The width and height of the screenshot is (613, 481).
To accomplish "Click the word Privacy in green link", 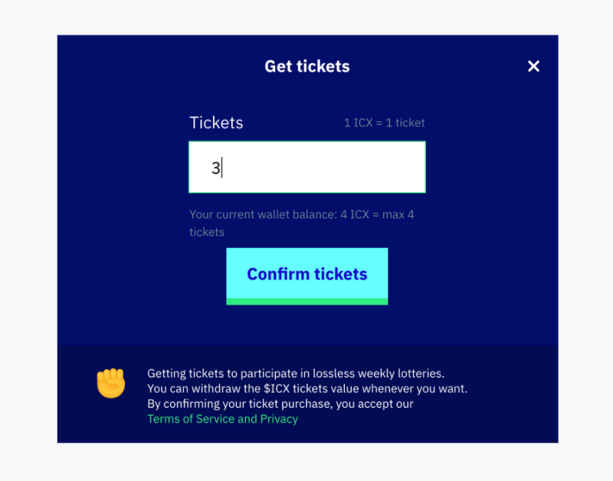I will pyautogui.click(x=279, y=419).
